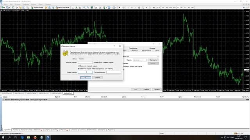Viewport: 250px width, 140px height.
Task: Expand the Indicators dropdown arrow
Action: [106, 7]
